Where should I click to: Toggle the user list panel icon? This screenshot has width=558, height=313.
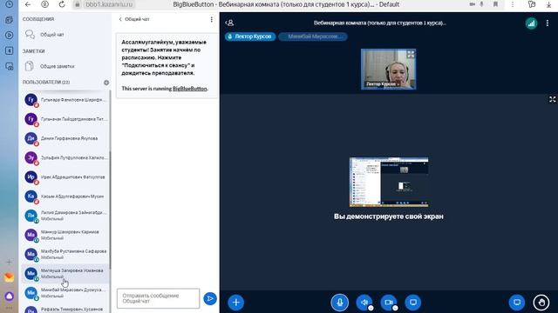(229, 23)
